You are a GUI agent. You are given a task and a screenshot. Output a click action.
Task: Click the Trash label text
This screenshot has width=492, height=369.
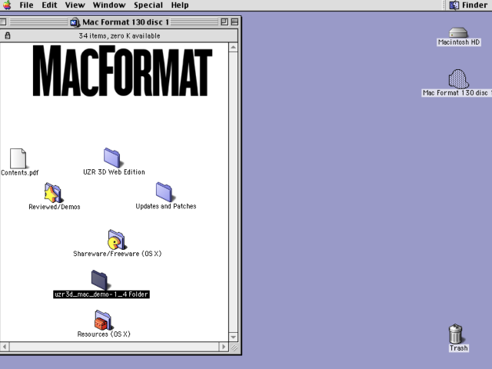458,348
